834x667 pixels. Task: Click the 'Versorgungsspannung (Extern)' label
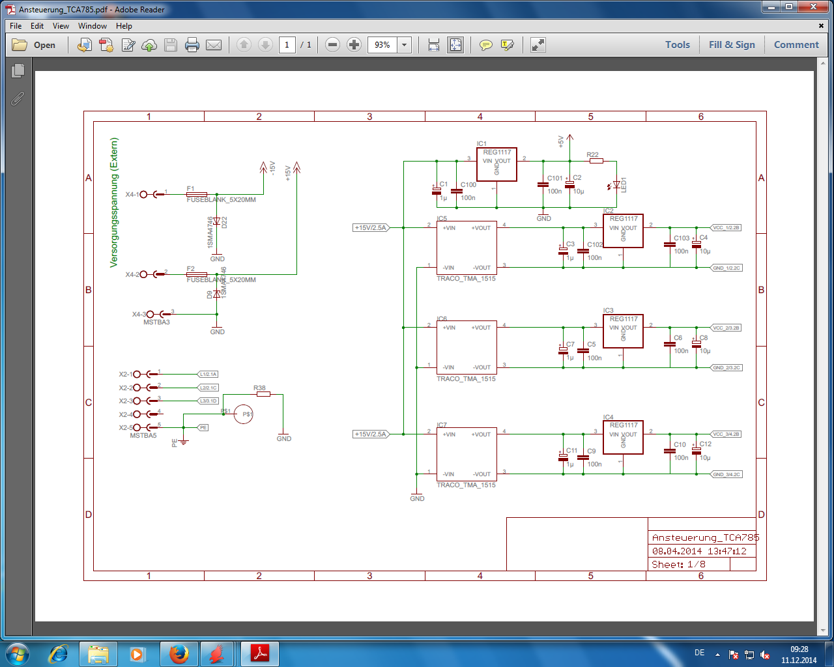(x=114, y=202)
